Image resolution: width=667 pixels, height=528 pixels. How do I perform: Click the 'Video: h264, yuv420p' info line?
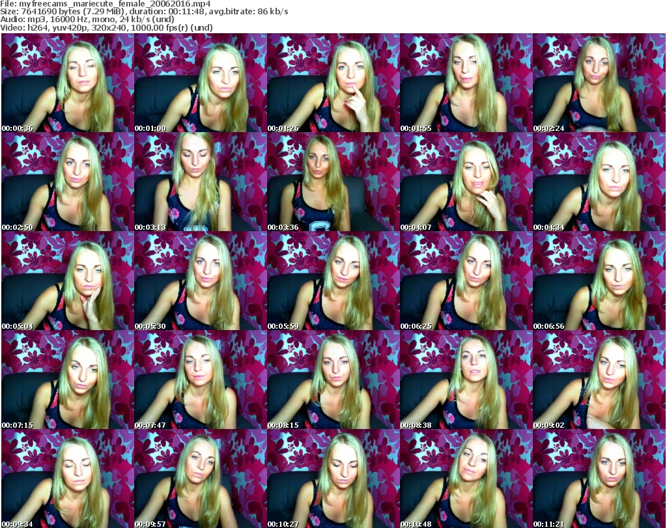pos(106,27)
